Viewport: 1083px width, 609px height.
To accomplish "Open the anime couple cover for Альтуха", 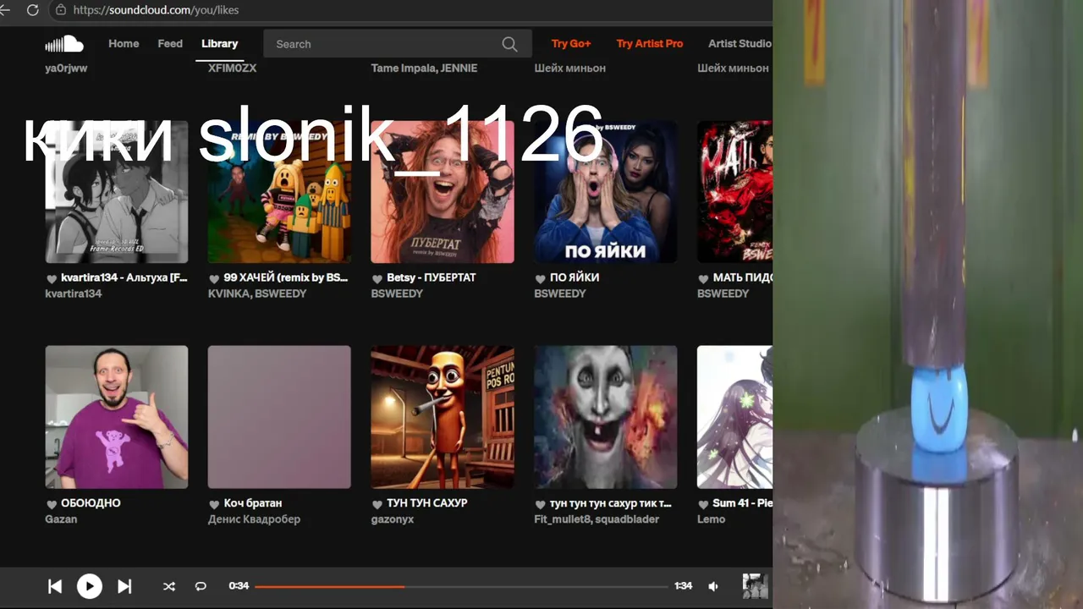I will pos(117,191).
